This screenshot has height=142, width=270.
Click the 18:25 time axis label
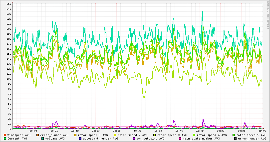[x=117, y=131]
